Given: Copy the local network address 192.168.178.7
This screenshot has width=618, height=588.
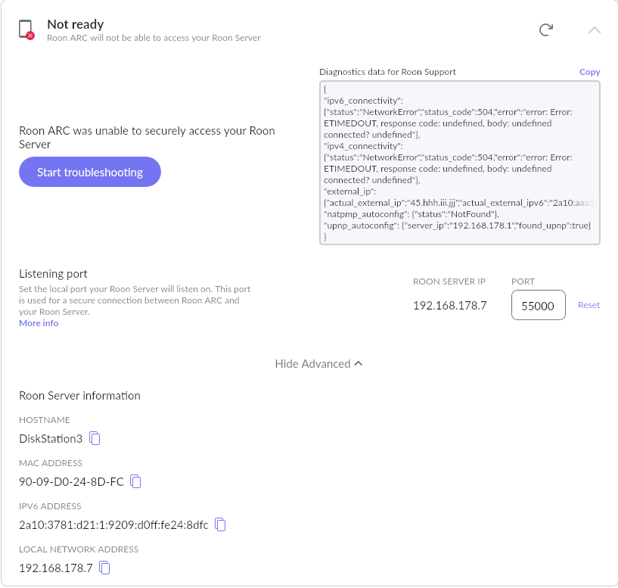Looking at the screenshot, I should (x=104, y=568).
